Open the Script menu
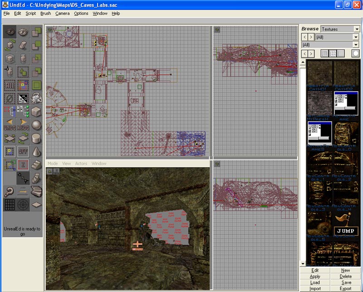 coord(30,14)
